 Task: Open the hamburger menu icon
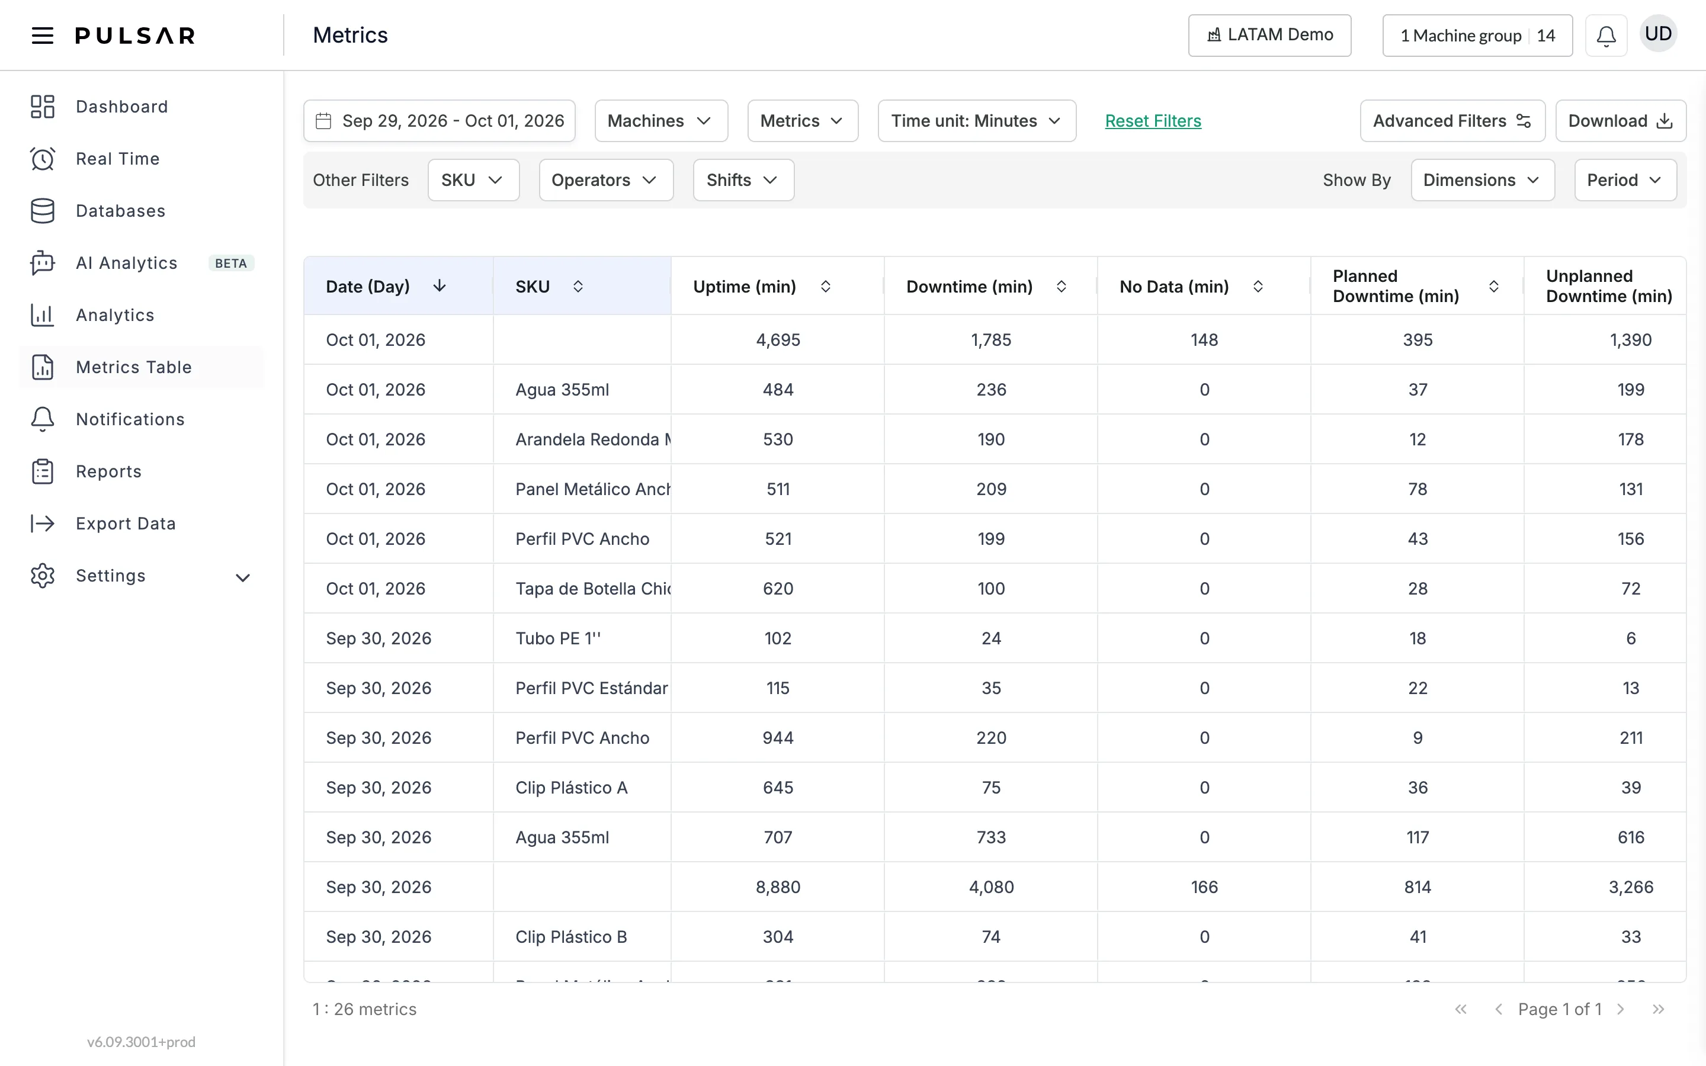click(42, 36)
